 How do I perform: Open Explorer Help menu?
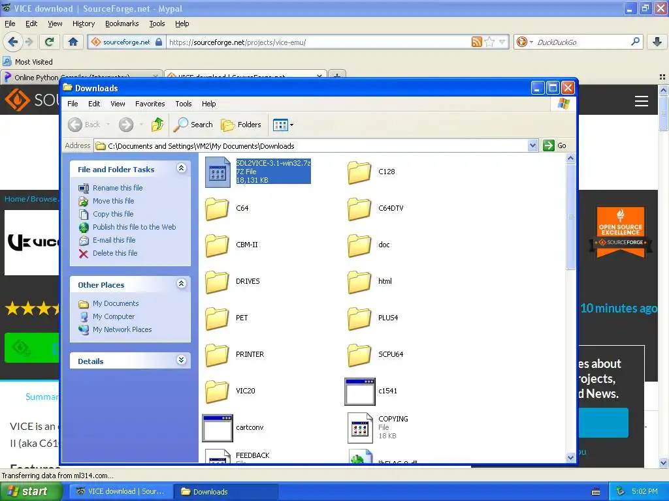coord(208,104)
